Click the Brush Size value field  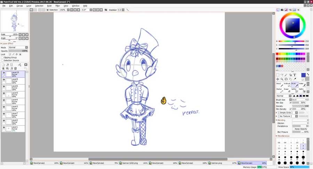(x=300, y=100)
